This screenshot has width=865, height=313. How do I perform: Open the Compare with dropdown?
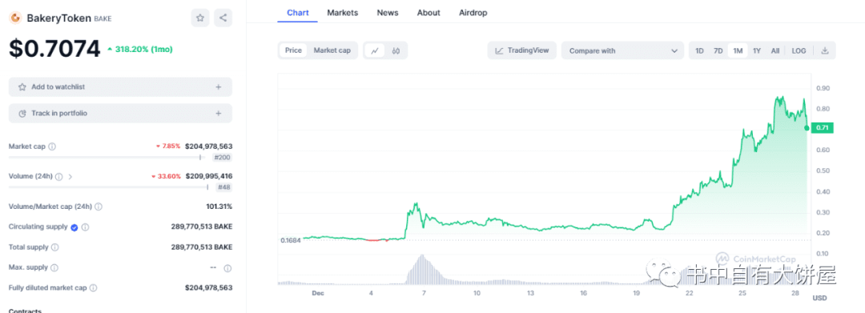pos(623,50)
